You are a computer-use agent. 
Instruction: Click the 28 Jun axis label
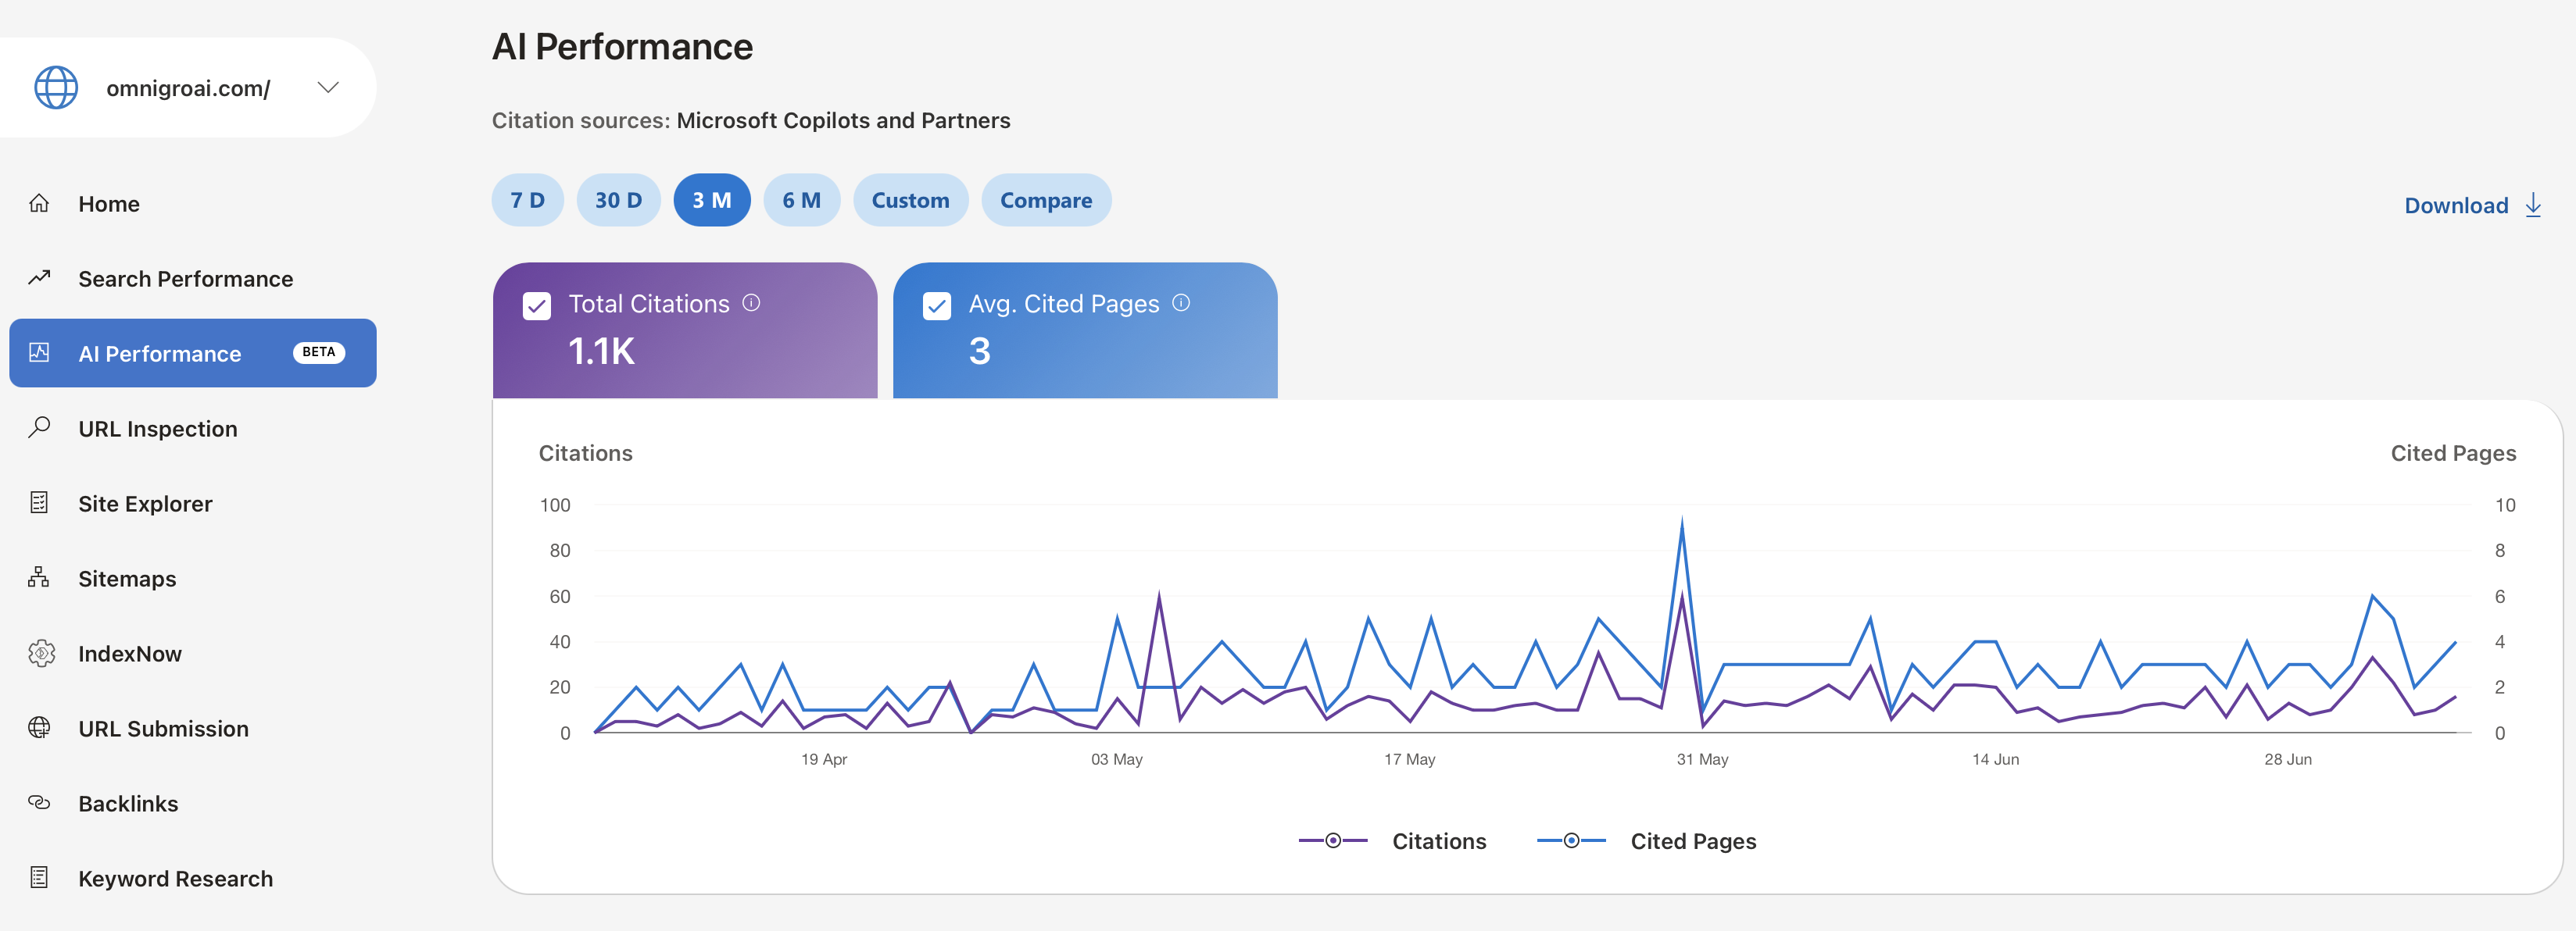click(x=2288, y=759)
